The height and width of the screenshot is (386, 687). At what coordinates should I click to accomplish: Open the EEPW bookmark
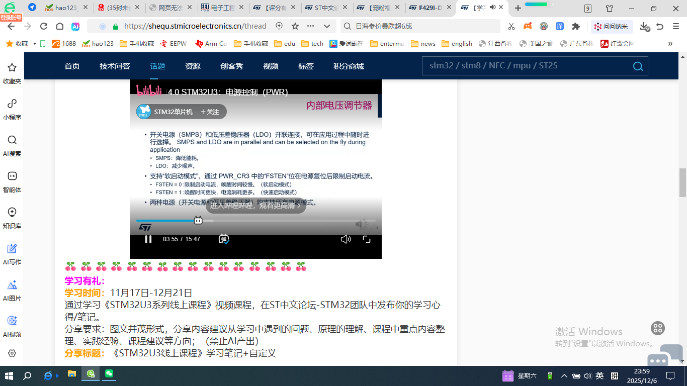pyautogui.click(x=173, y=44)
